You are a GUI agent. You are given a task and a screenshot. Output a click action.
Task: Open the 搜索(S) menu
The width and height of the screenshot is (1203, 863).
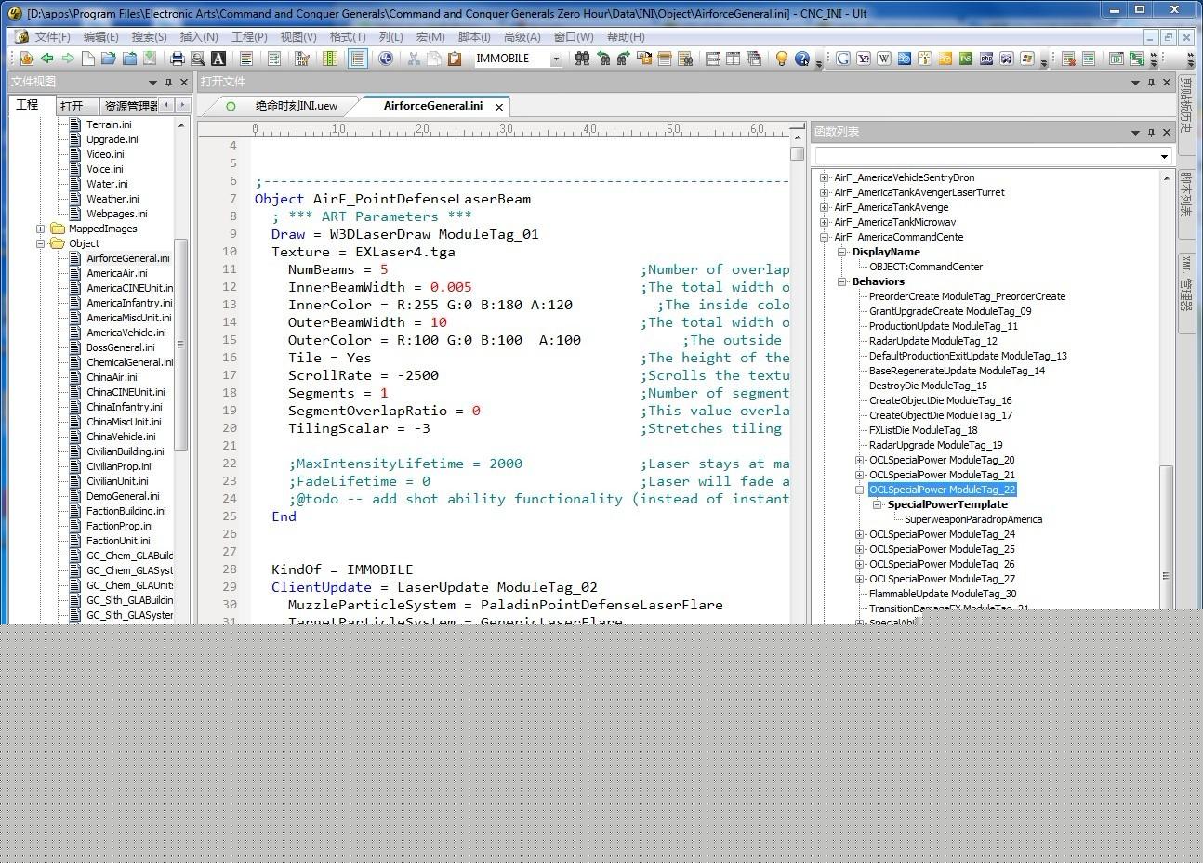[150, 37]
